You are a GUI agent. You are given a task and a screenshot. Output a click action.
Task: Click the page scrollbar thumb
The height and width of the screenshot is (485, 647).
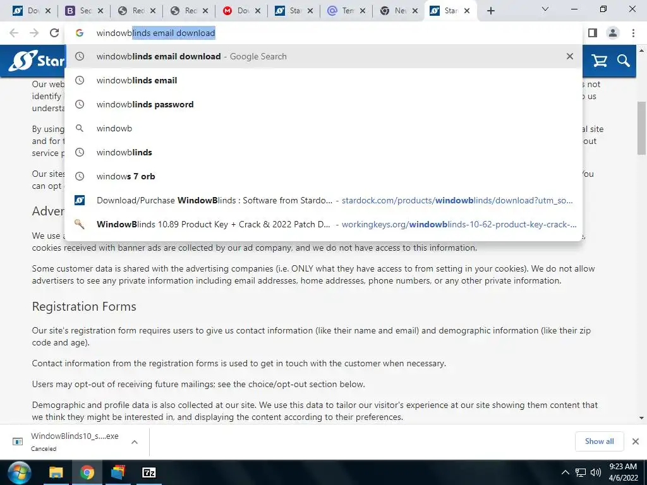pyautogui.click(x=641, y=128)
